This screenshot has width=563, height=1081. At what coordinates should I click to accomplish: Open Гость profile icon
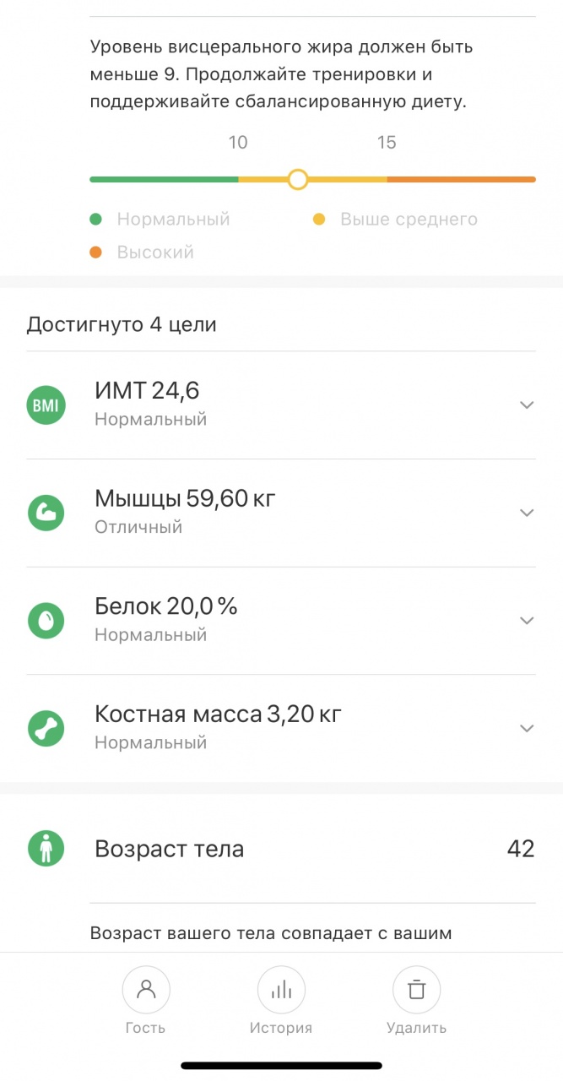[x=146, y=990]
